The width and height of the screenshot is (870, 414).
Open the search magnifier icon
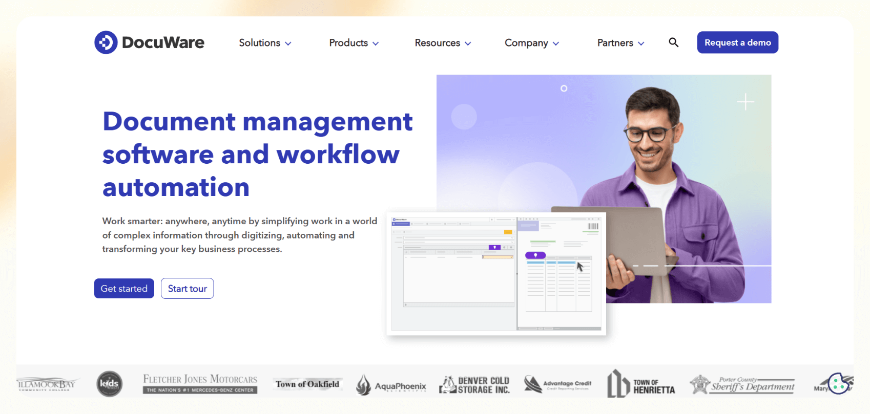click(674, 42)
